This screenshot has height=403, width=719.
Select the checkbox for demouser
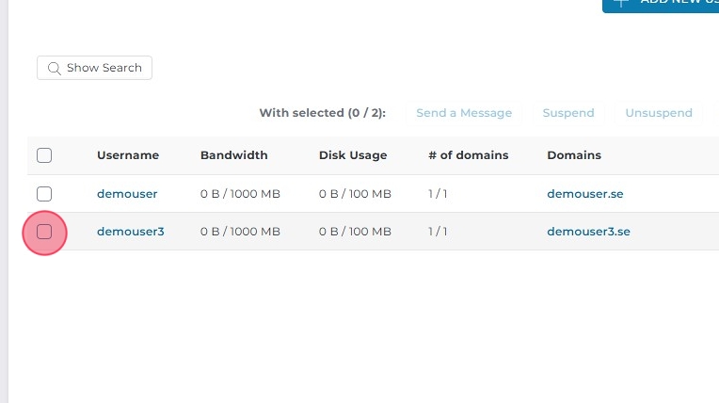tap(44, 194)
